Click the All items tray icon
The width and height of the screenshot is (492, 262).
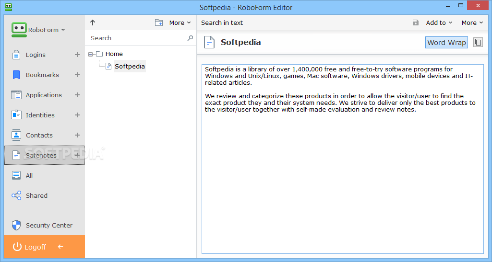(x=16, y=175)
